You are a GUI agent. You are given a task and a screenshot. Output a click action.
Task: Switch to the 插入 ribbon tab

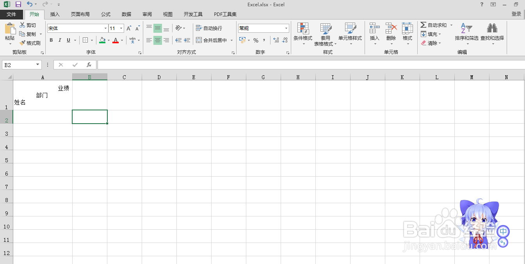pos(55,14)
